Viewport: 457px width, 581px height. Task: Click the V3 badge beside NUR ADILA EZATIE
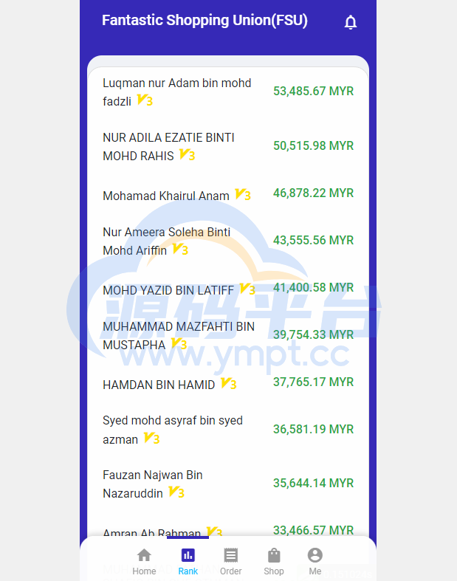coord(188,155)
